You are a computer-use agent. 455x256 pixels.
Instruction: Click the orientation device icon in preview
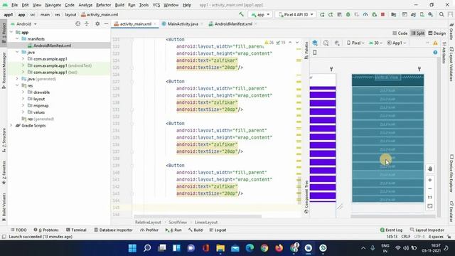click(x=314, y=52)
